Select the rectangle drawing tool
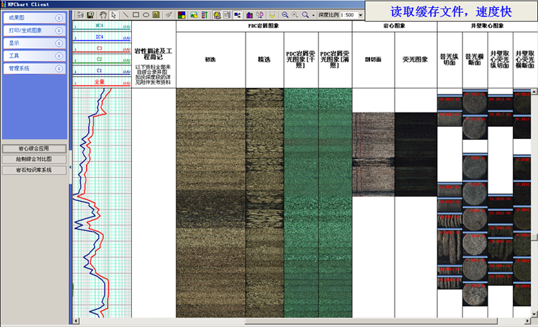 click(135, 14)
